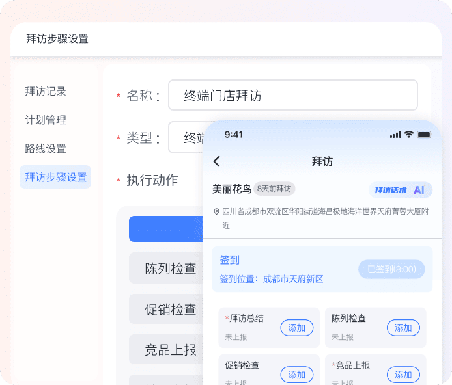Go to 路线设置 sidebar item
This screenshot has width=452, height=385.
coord(46,149)
